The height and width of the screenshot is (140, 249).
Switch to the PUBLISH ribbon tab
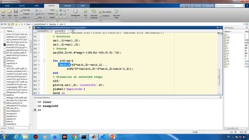[67, 6]
